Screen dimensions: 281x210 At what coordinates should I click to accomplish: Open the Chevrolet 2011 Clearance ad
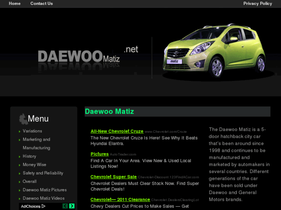(x=120, y=200)
